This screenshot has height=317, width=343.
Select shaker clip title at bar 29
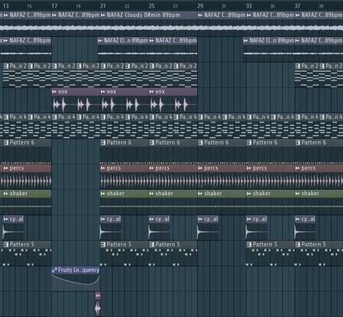[x=213, y=194]
